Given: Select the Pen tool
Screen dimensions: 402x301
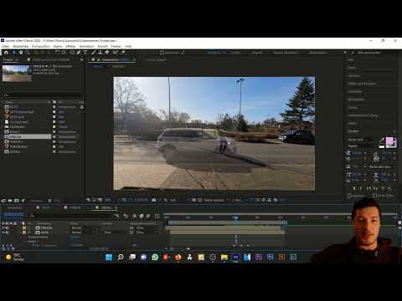Looking at the screenshot, I should click(79, 53).
